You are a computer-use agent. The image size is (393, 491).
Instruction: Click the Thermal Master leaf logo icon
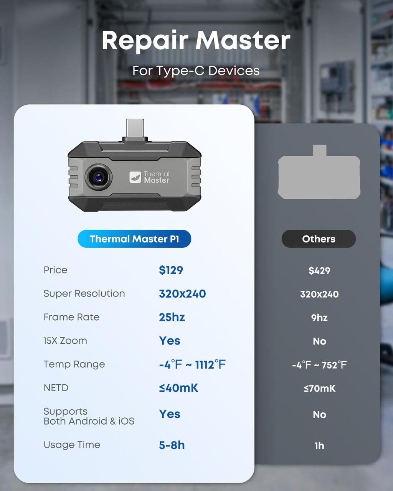[x=135, y=177]
